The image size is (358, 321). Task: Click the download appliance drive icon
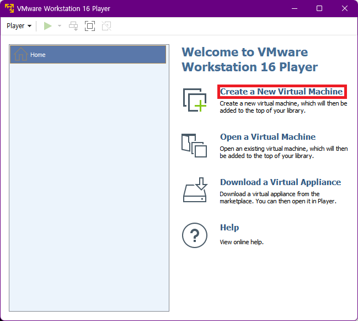point(195,190)
